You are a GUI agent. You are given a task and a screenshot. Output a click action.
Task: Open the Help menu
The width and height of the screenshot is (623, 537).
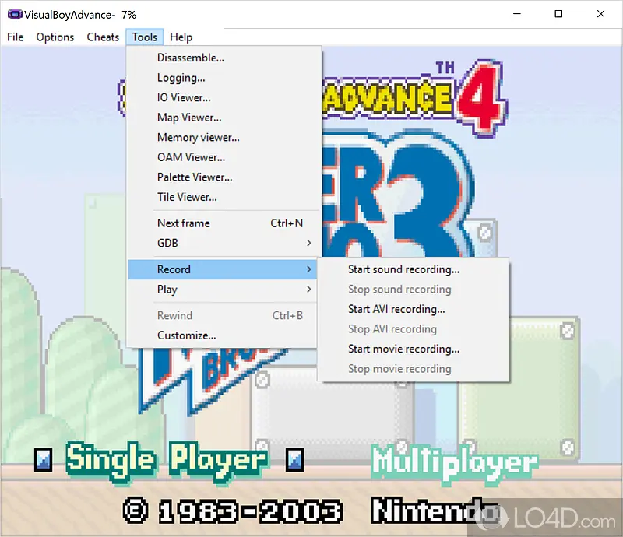181,37
